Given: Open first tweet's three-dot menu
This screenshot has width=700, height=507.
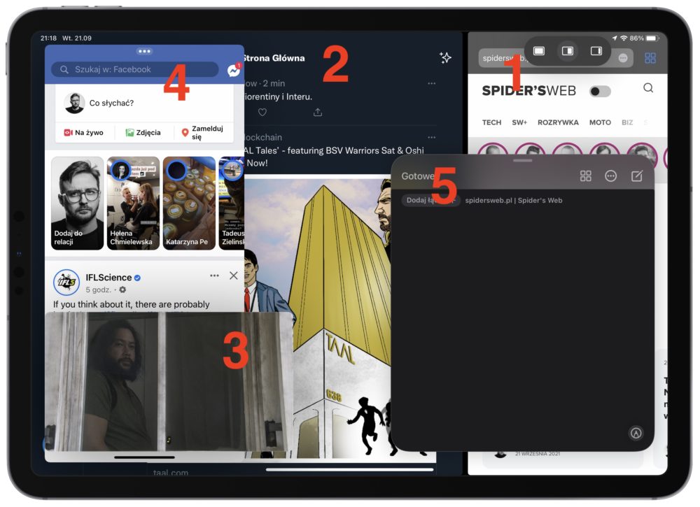Looking at the screenshot, I should [x=431, y=83].
